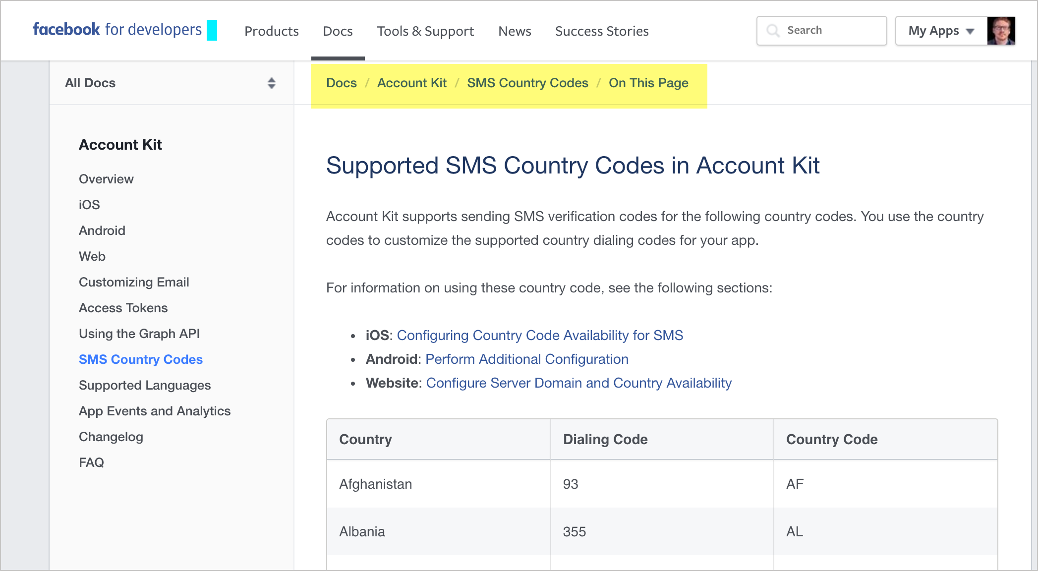Viewport: 1038px width, 571px height.
Task: Open the Docs menu
Action: point(338,31)
